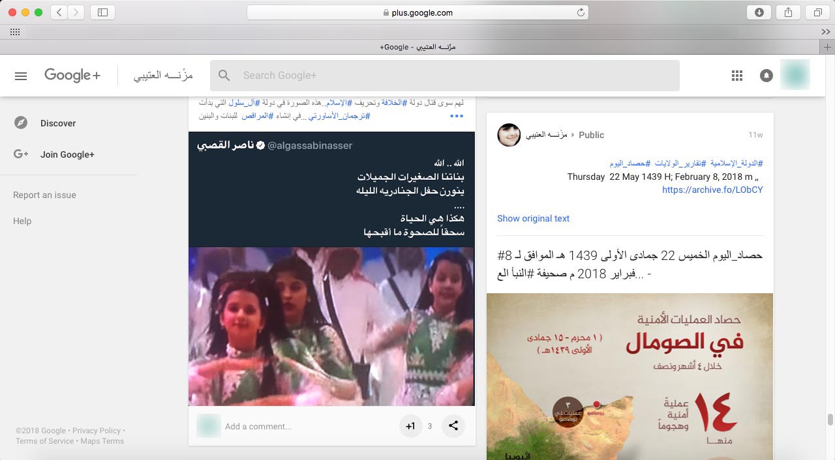Toggle the Safari sidebar
The height and width of the screenshot is (460, 835).
tap(102, 12)
